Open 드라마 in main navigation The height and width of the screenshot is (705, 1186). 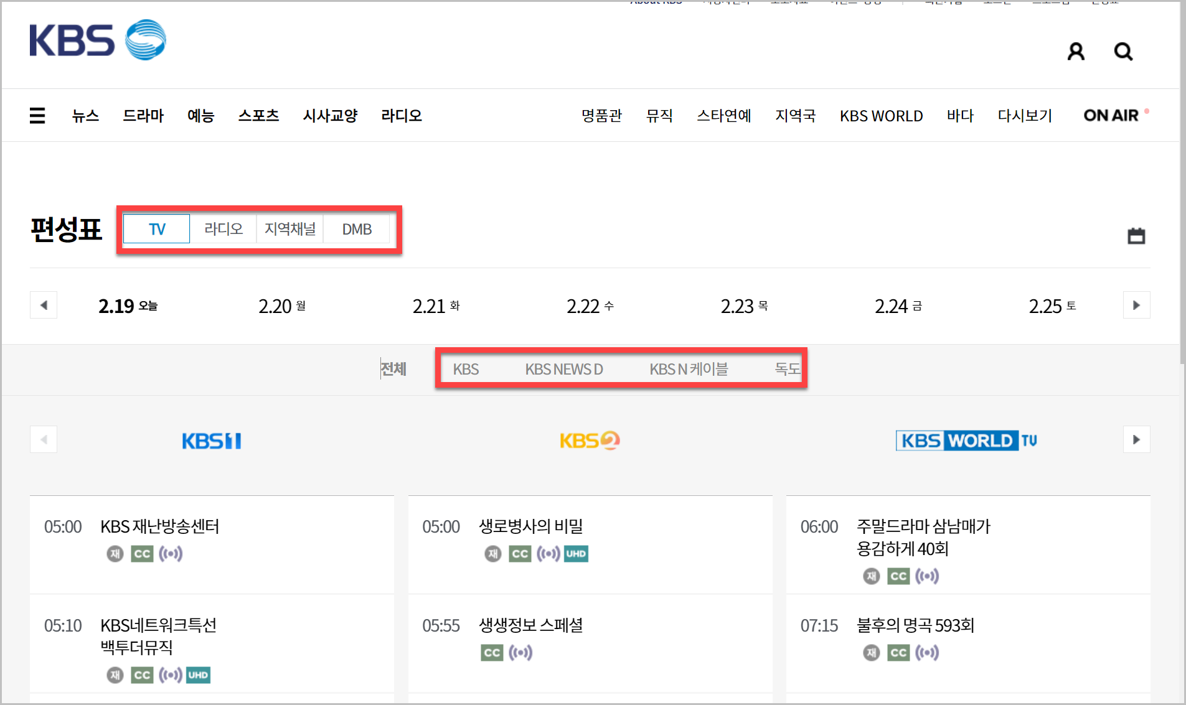point(143,116)
